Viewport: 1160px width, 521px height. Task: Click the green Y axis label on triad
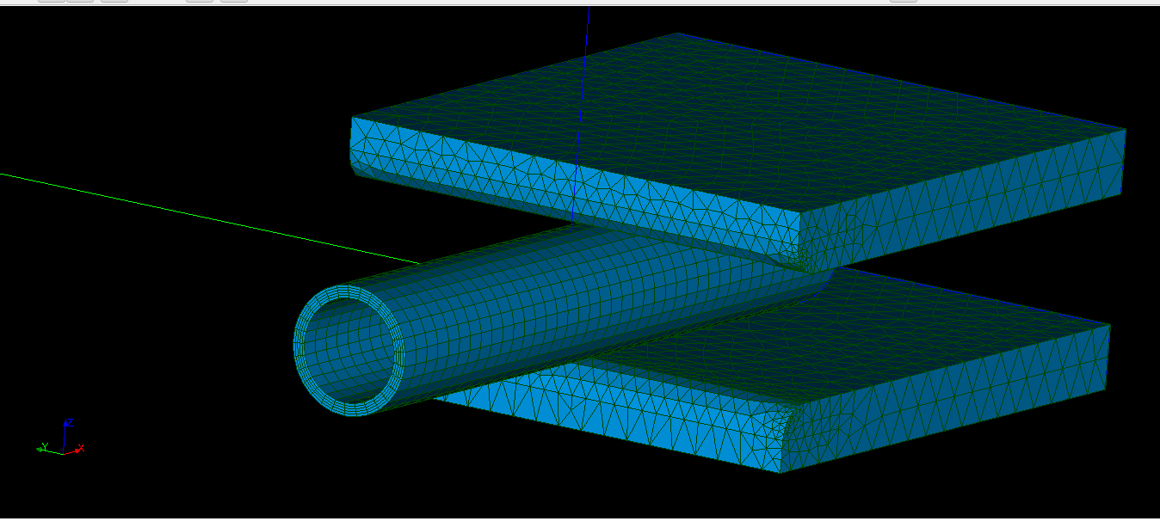44,446
